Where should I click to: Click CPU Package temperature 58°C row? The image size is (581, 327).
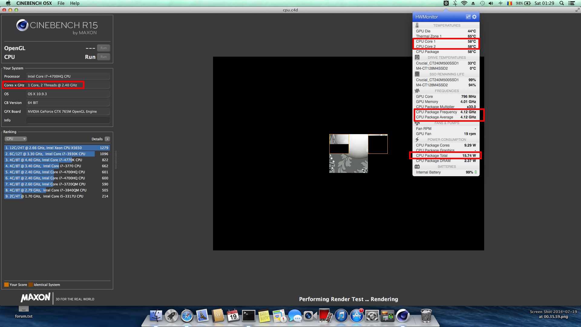(446, 52)
